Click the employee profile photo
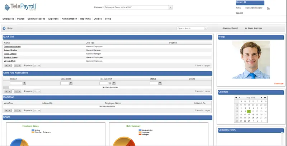 coord(251,60)
